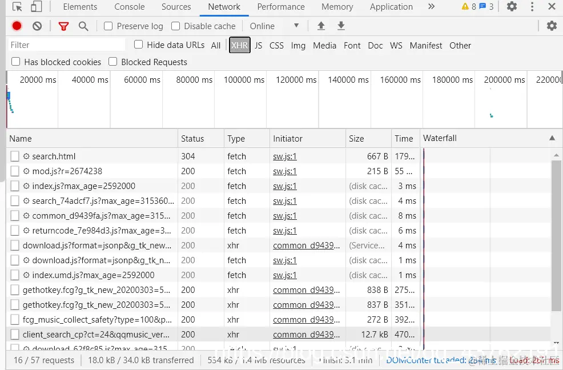
Task: Select the JS request type filter
Action: click(x=259, y=46)
